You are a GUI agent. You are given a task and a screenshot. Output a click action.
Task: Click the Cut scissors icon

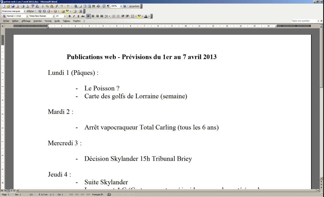pyautogui.click(x=43, y=6)
